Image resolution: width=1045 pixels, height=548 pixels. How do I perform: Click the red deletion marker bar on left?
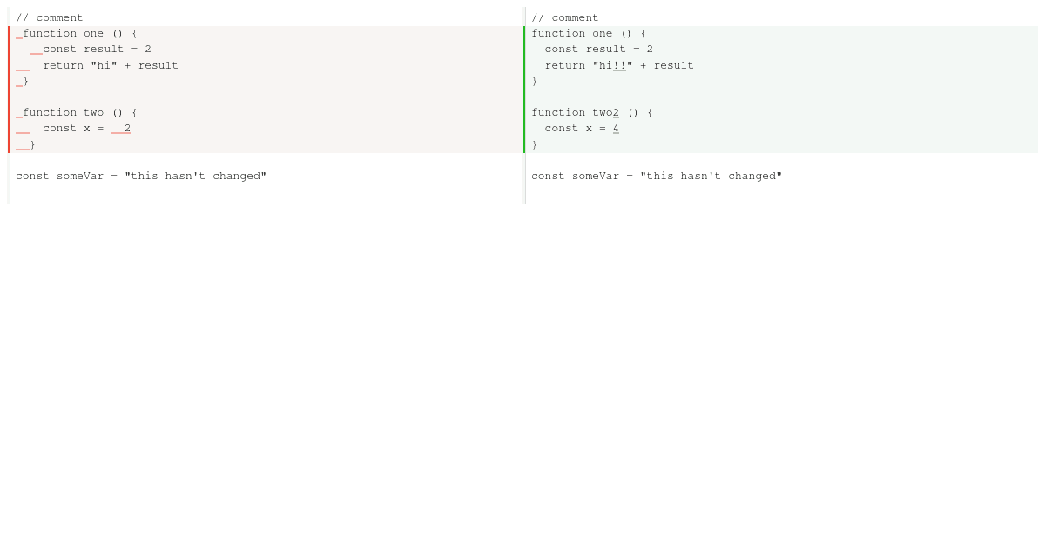coord(9,90)
